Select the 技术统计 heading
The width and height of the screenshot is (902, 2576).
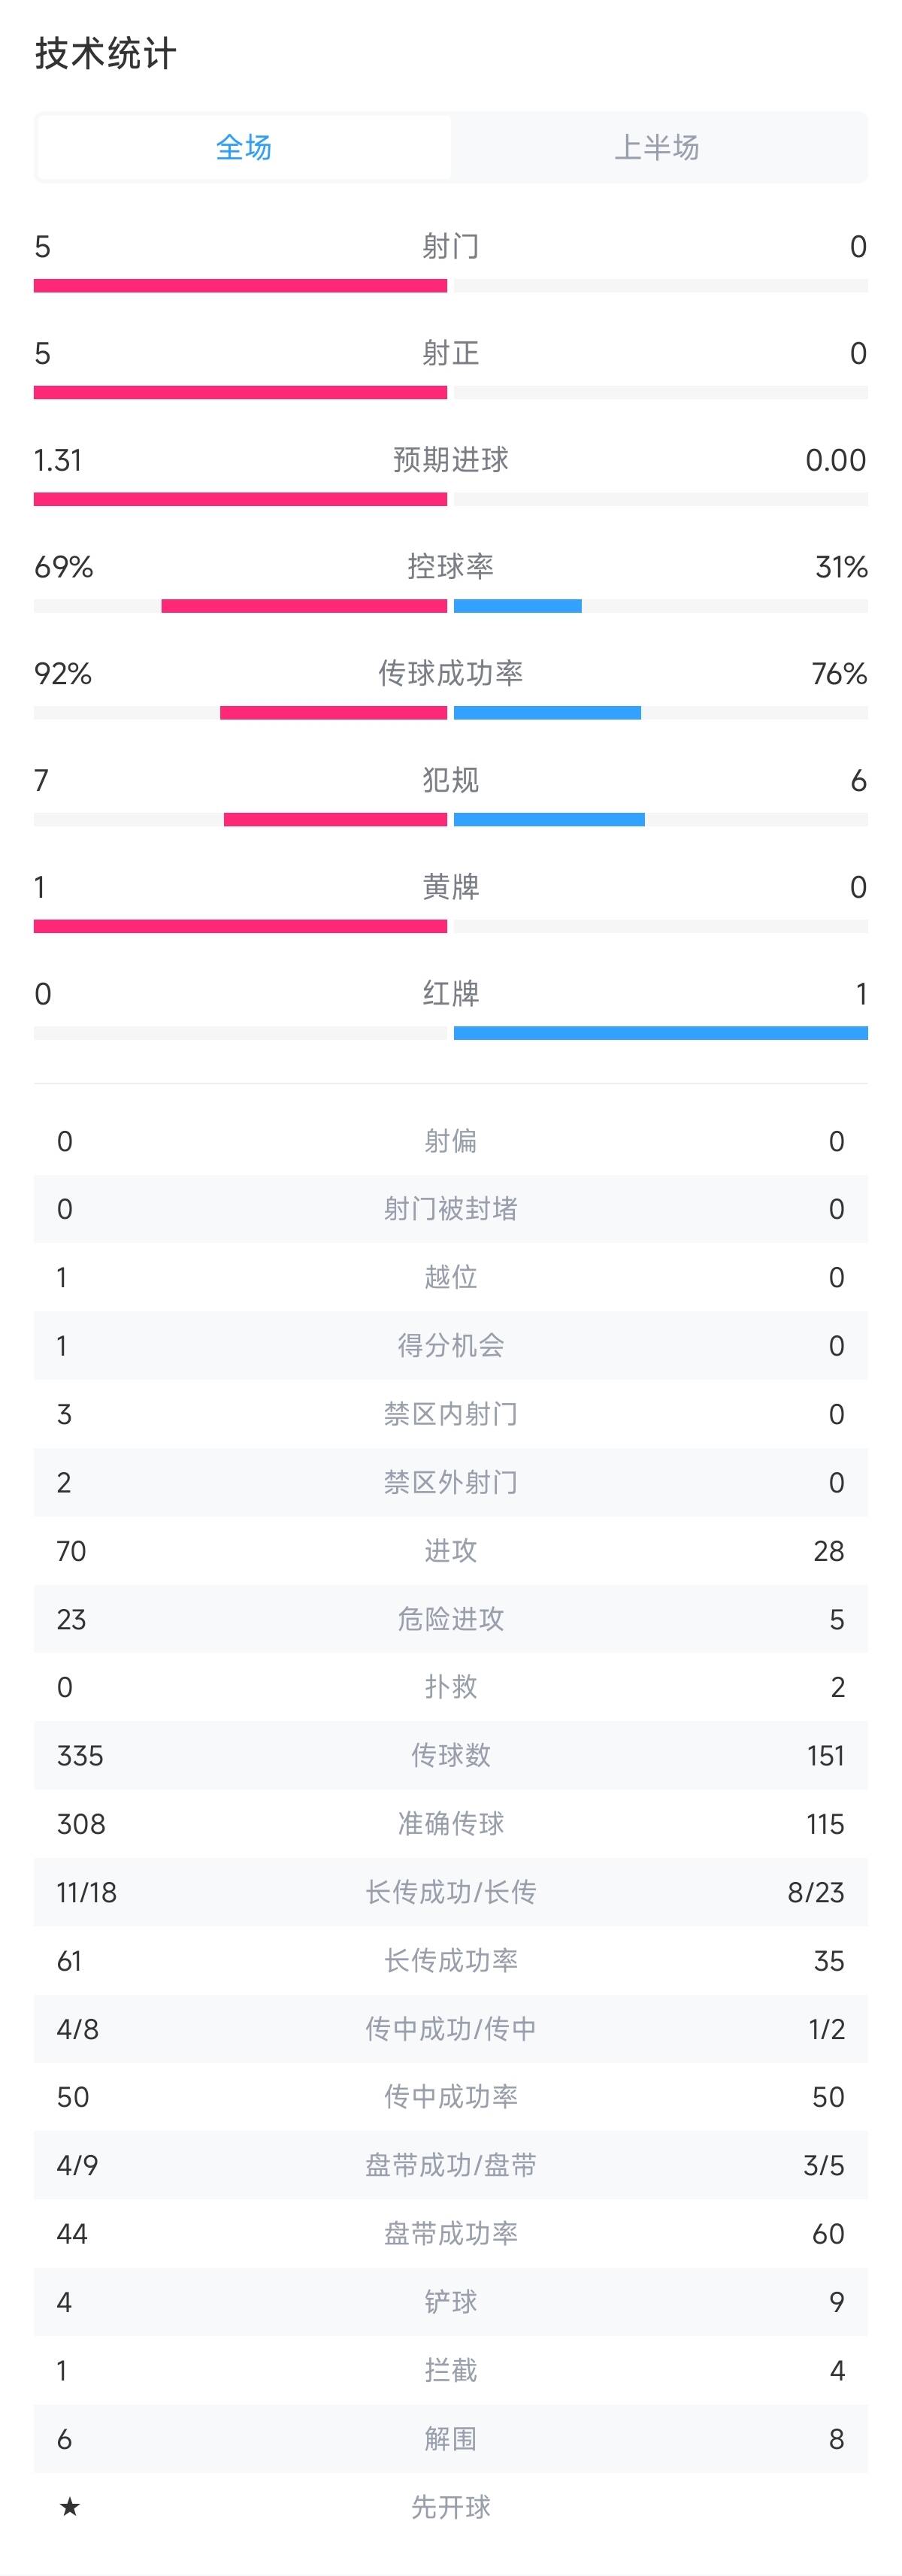tap(106, 54)
